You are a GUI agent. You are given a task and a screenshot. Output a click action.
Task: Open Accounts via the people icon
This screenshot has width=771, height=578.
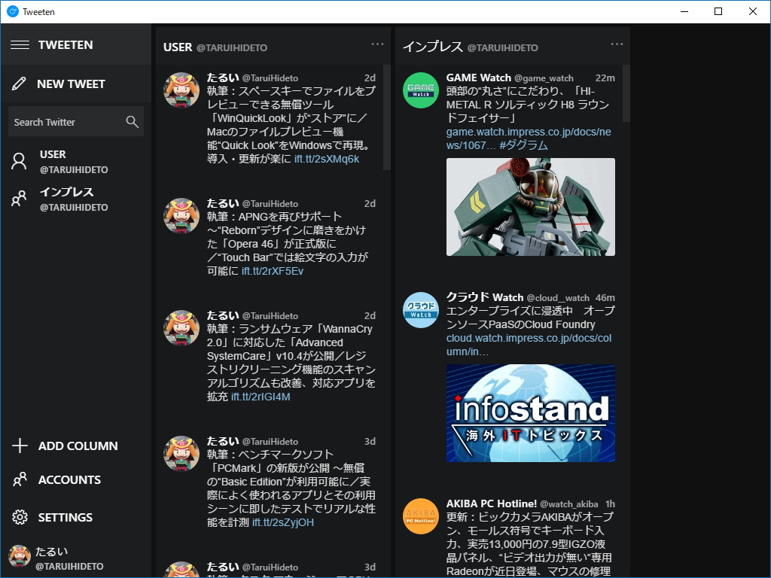(x=19, y=479)
